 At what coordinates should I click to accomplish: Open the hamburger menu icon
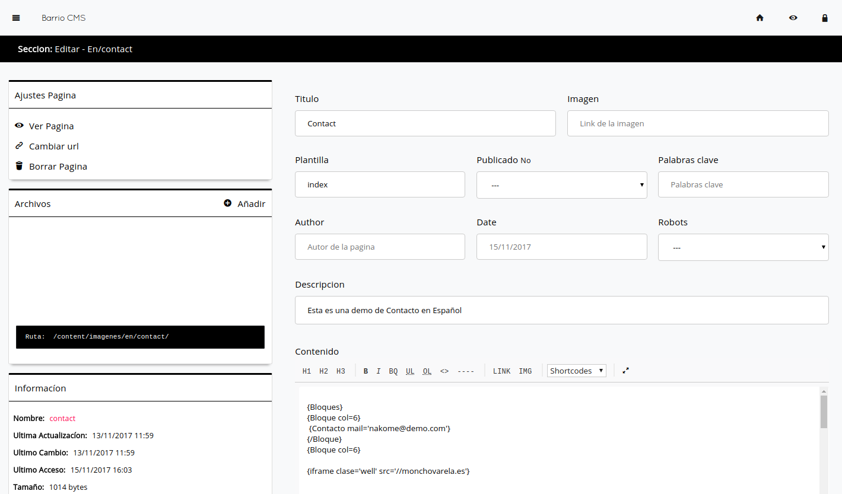[16, 18]
